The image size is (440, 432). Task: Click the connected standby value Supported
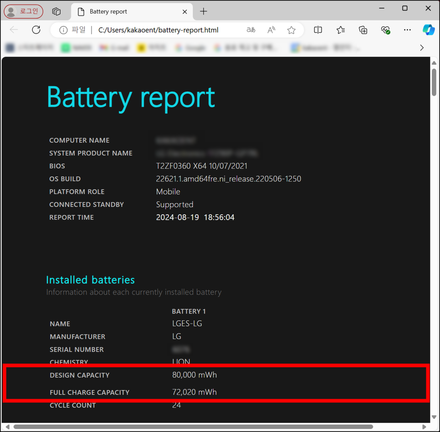tap(174, 205)
